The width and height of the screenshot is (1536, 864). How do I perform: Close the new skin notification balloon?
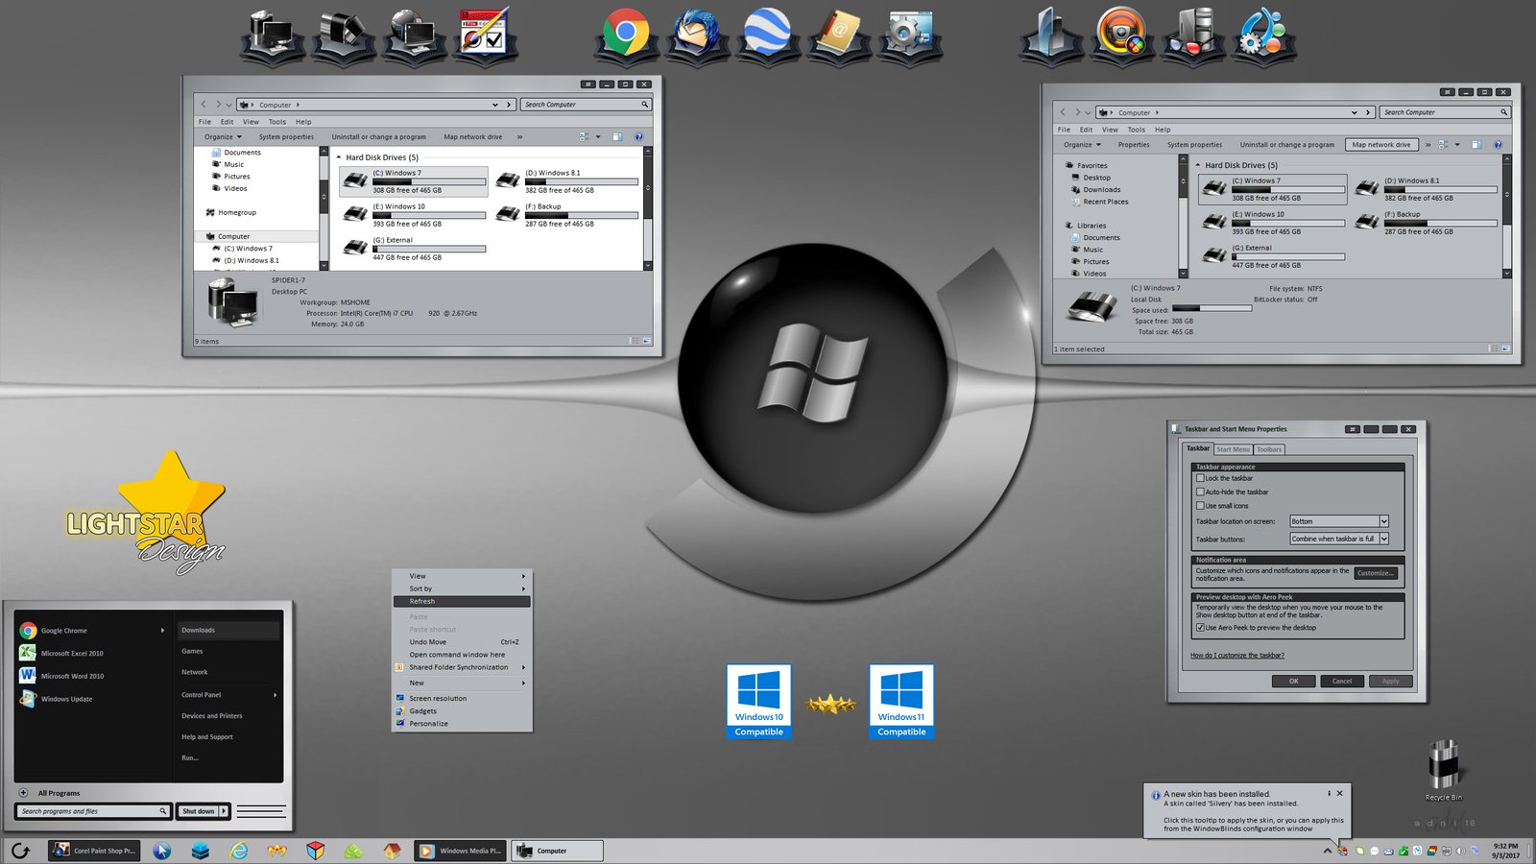pyautogui.click(x=1340, y=793)
